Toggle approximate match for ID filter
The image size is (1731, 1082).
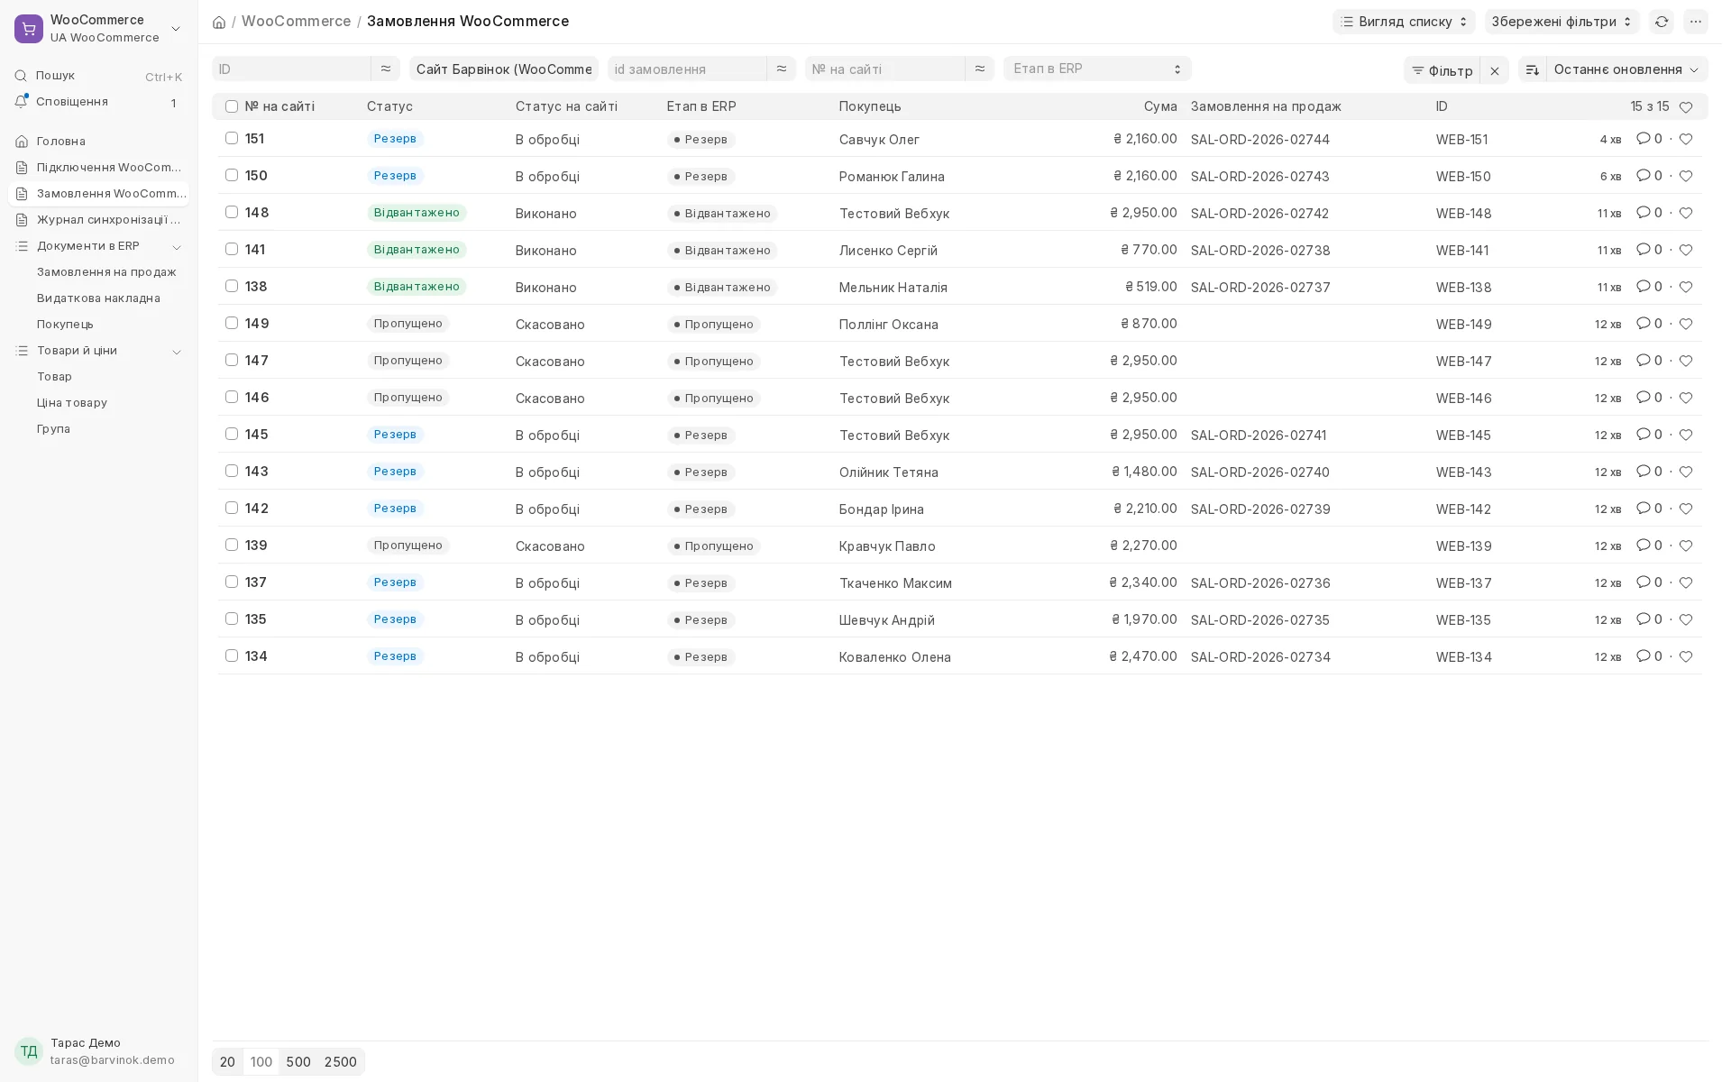[386, 69]
